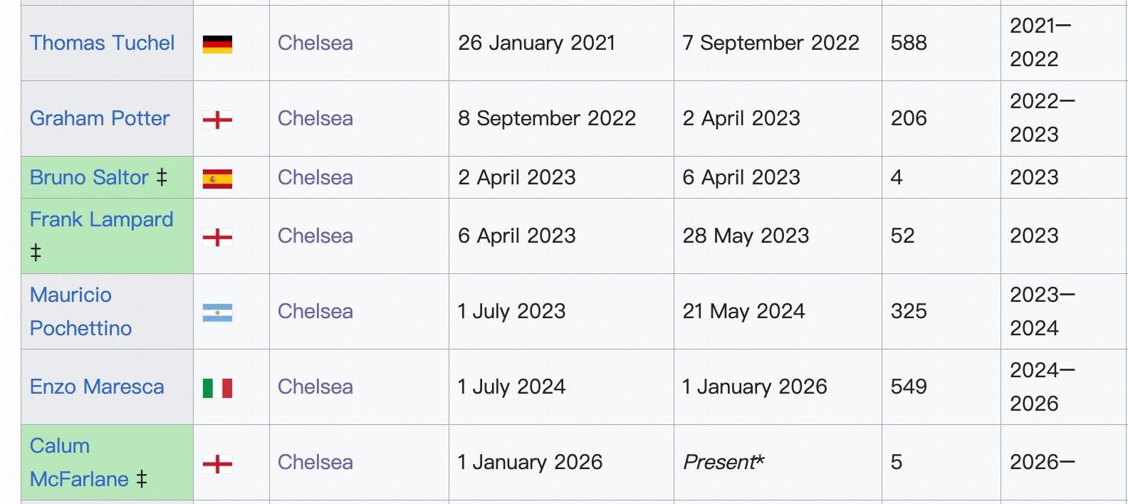The height and width of the screenshot is (504, 1128).
Task: Click the Chelsea link in McFarlane's row
Action: tap(315, 462)
